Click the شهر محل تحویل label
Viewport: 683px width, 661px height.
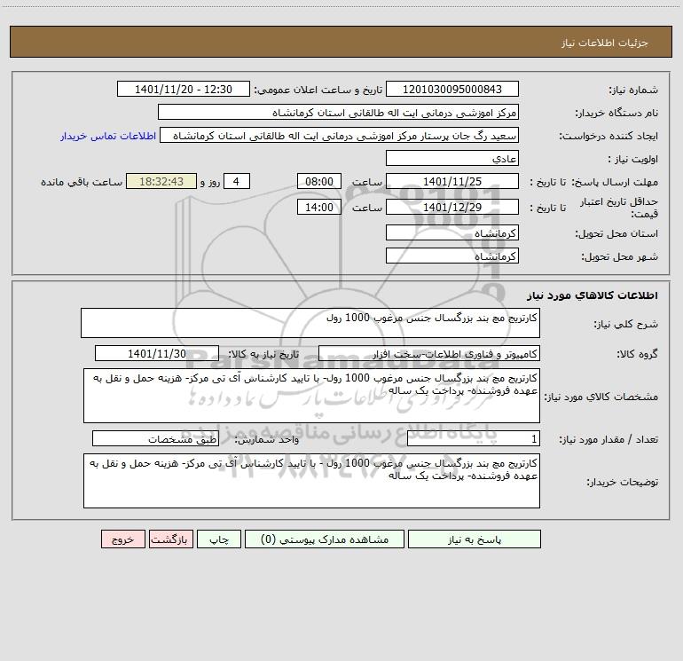[619, 256]
